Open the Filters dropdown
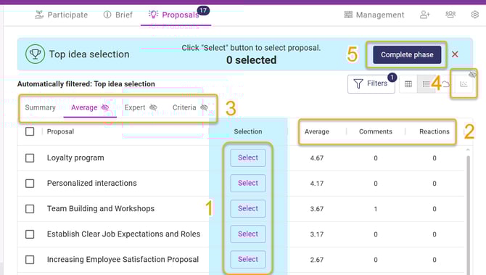 click(371, 83)
